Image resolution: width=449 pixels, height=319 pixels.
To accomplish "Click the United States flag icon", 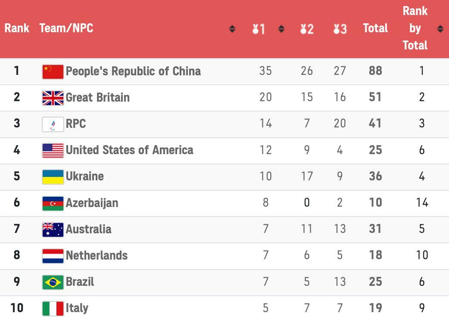I will [x=53, y=150].
